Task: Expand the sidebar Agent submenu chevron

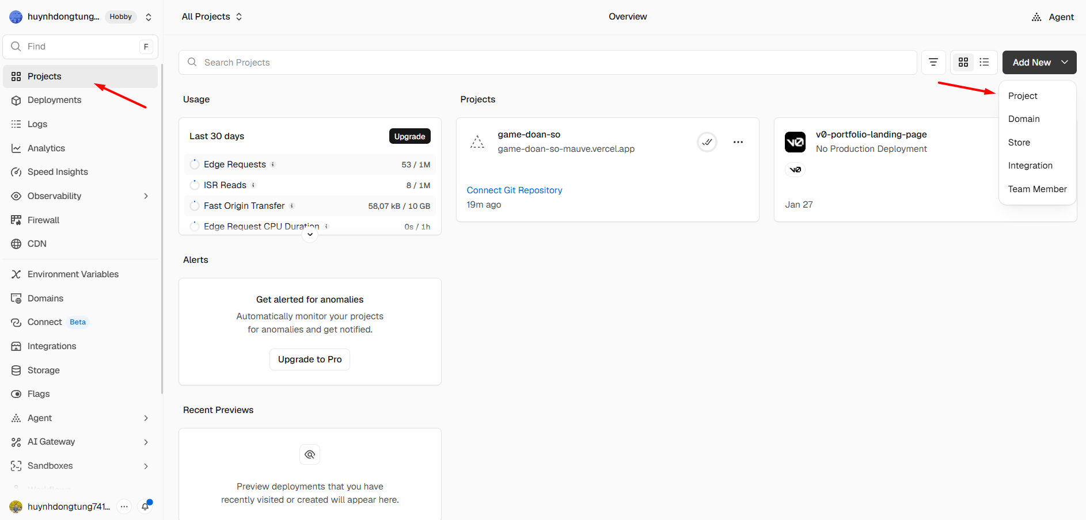Action: (146, 418)
